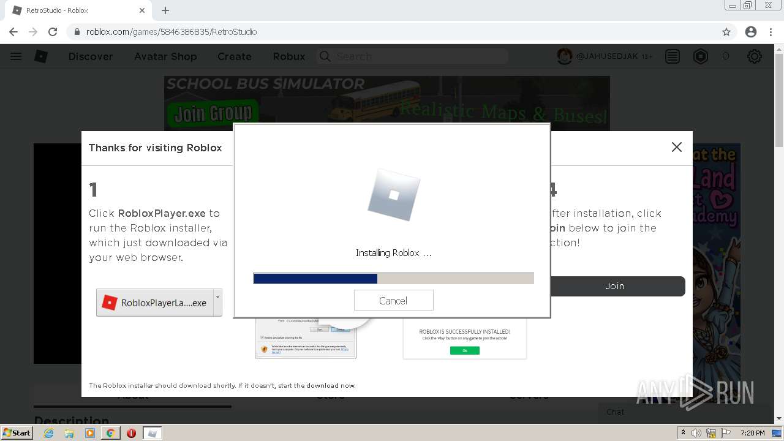Close the Thanks for visiting Roblox dialog
This screenshot has height=441, width=784.
point(676,147)
